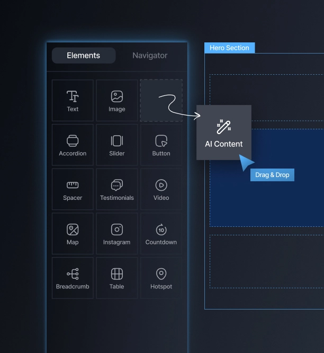Choose the Countdown element
The image size is (324, 353).
(x=161, y=234)
